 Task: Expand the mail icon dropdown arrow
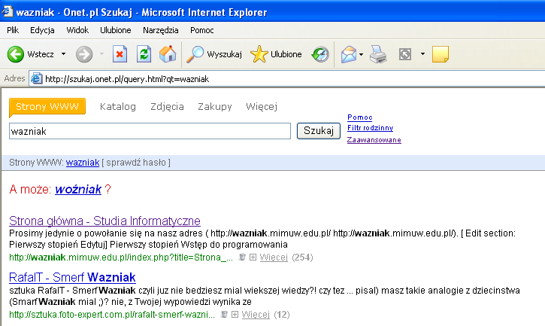(x=361, y=54)
